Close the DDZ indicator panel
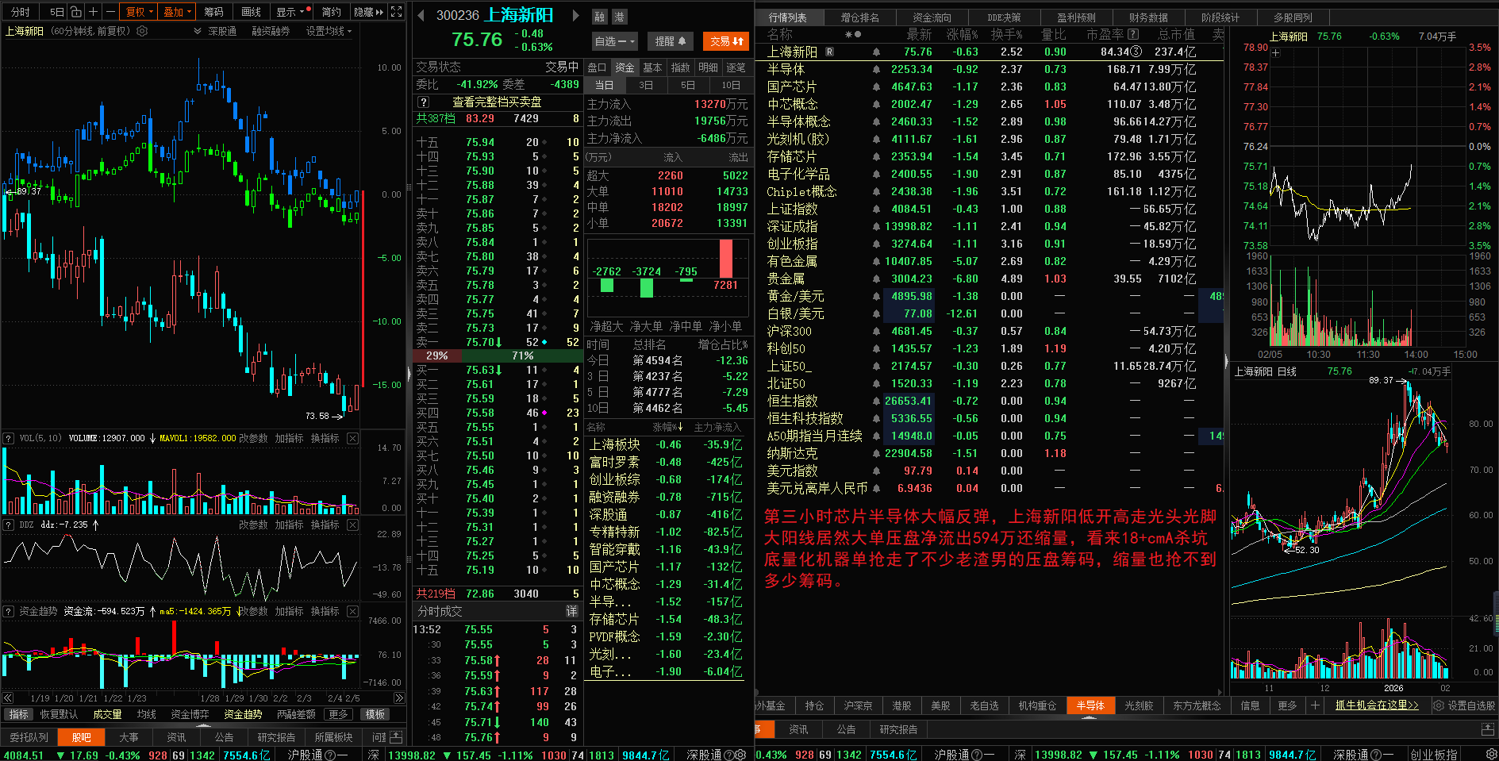This screenshot has height=761, width=1499. point(353,525)
